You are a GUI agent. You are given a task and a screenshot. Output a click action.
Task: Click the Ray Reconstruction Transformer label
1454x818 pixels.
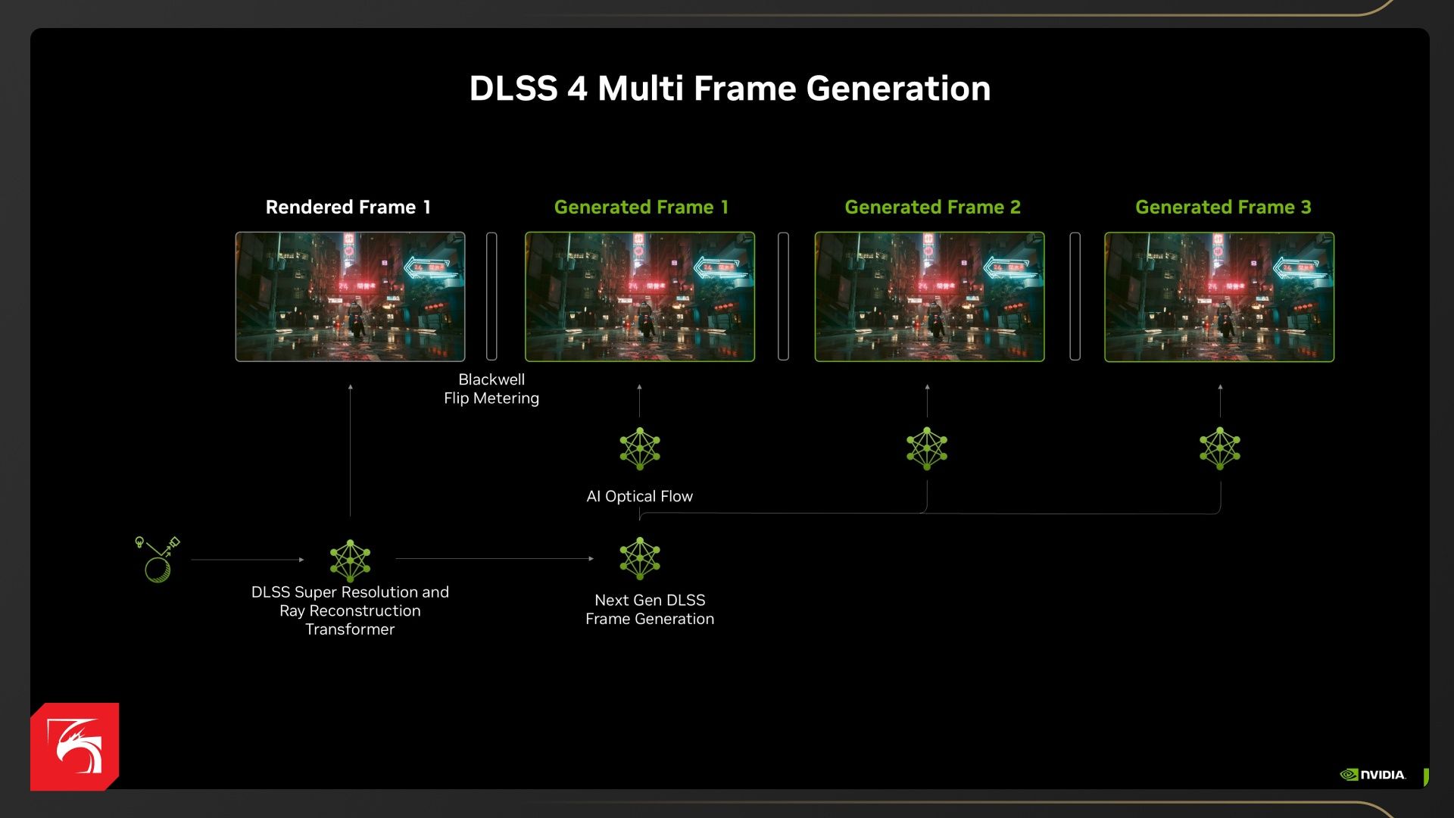pyautogui.click(x=350, y=610)
